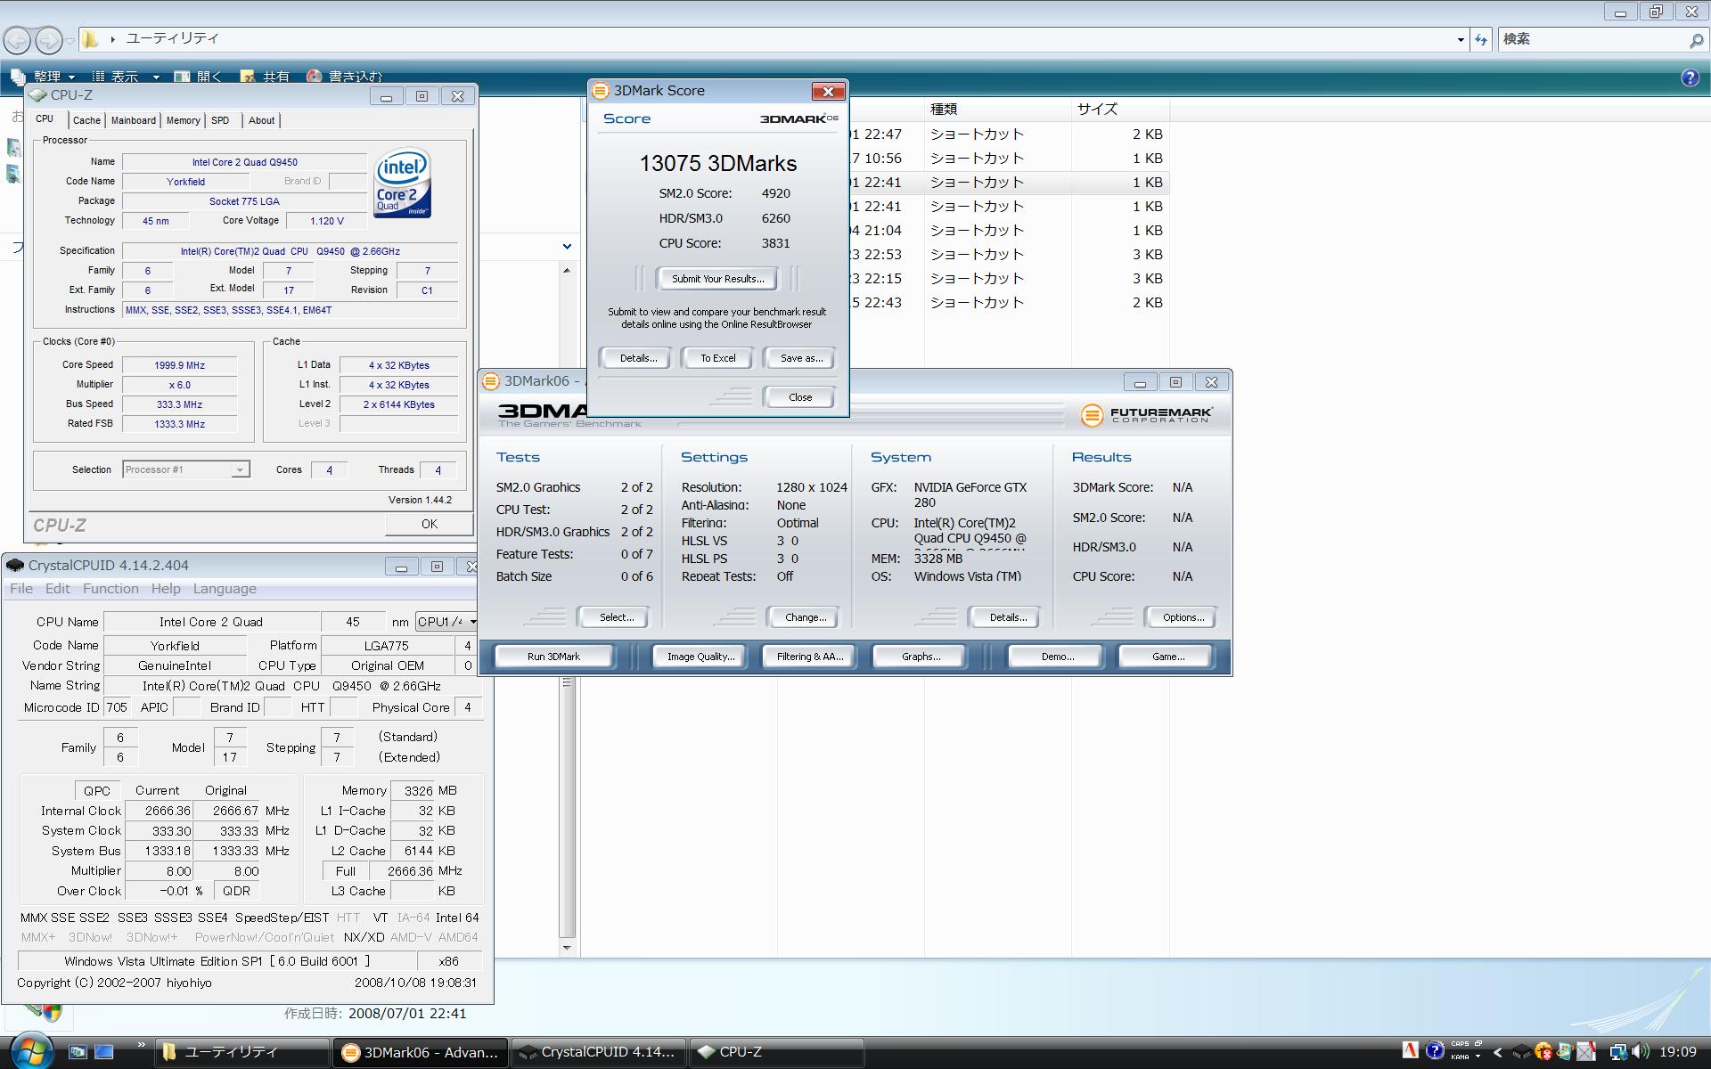Click Details button in 3DMark Score dialog

[x=637, y=358]
